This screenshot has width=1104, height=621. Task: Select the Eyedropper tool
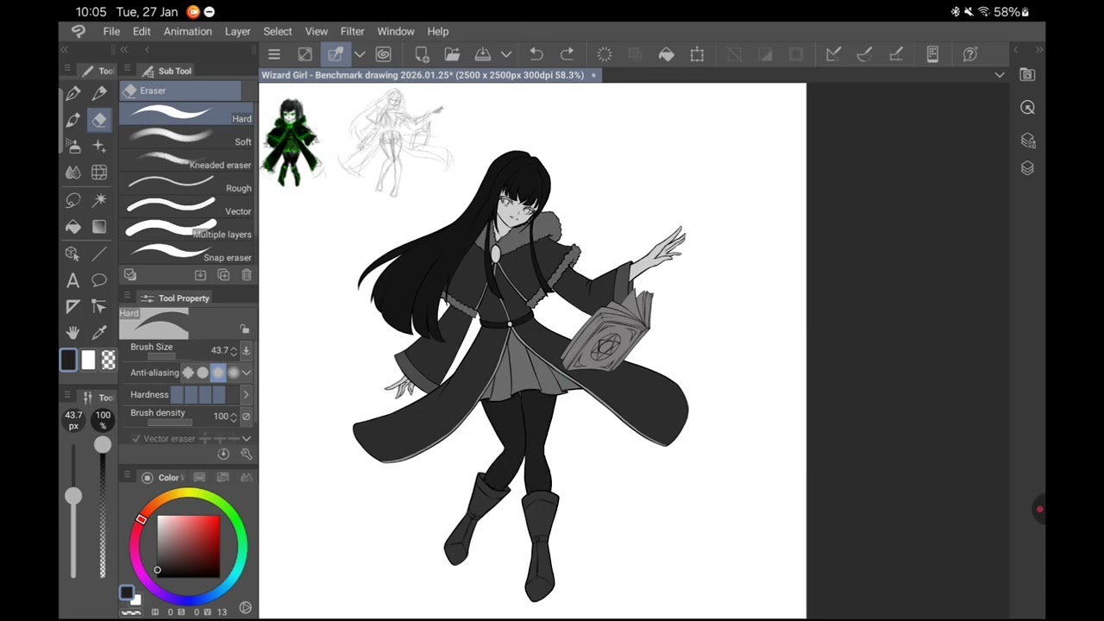pyautogui.click(x=99, y=332)
